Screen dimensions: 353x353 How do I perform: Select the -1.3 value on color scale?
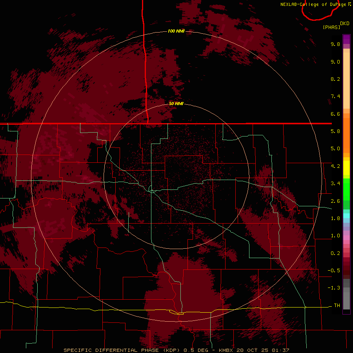(334, 288)
